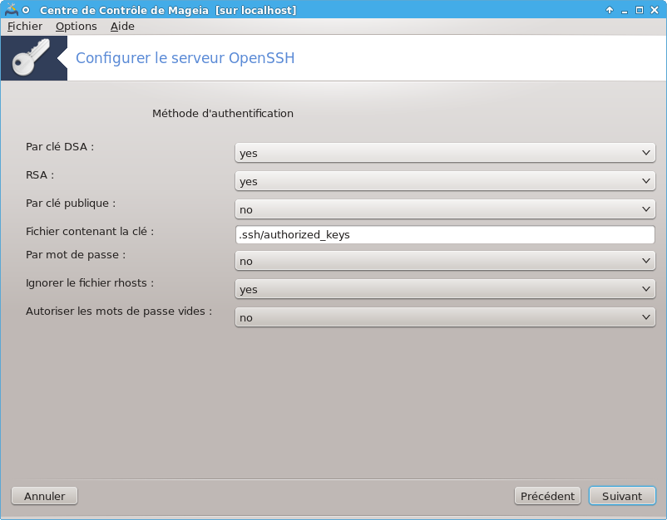Click the window title Centre de Contrôle de Mageia

(168, 10)
